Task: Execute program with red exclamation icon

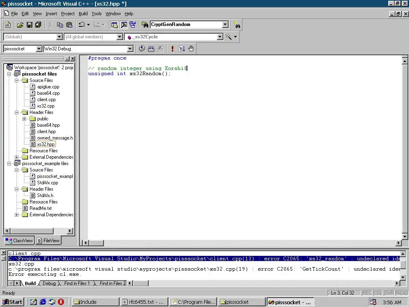Action: (173, 48)
